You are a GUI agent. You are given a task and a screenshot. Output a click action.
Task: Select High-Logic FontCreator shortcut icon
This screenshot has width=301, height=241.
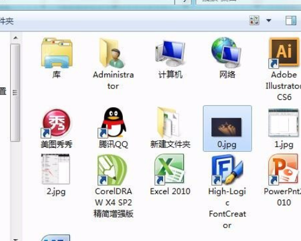(x=227, y=169)
